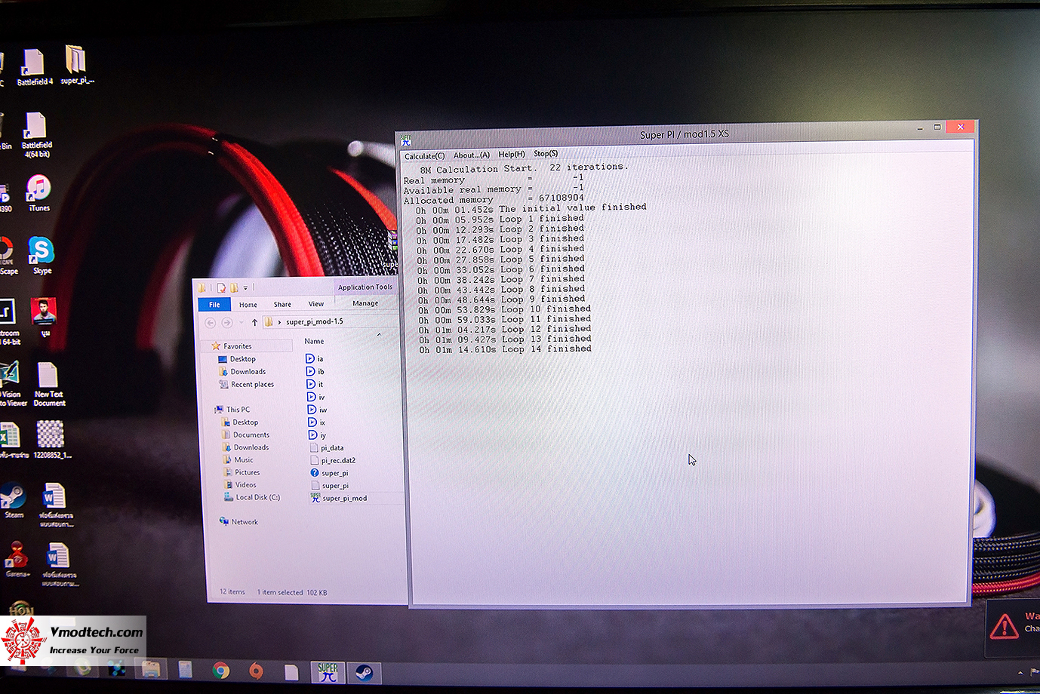Select the Steam desktop shortcut
Image resolution: width=1040 pixels, height=694 pixels.
[14, 501]
